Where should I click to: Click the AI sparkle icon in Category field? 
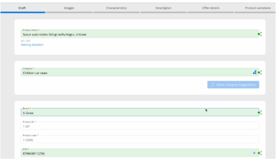coord(260,72)
